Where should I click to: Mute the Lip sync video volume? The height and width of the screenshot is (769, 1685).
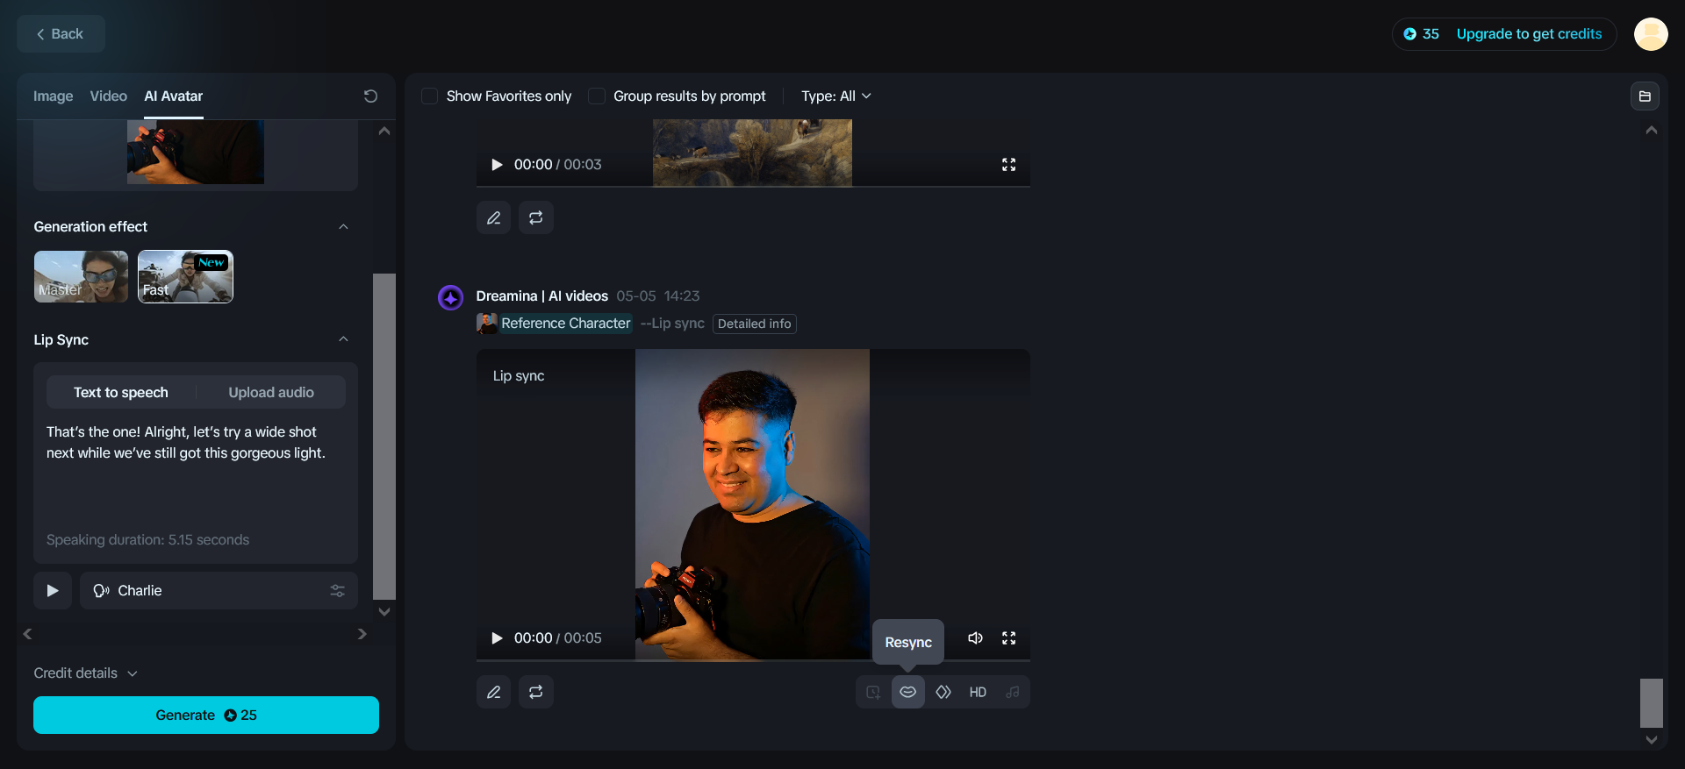click(x=975, y=638)
